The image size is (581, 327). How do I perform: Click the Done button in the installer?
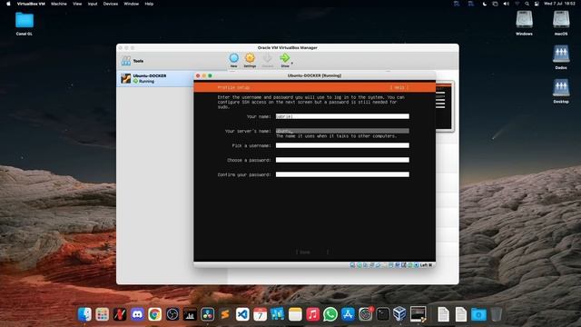point(312,253)
